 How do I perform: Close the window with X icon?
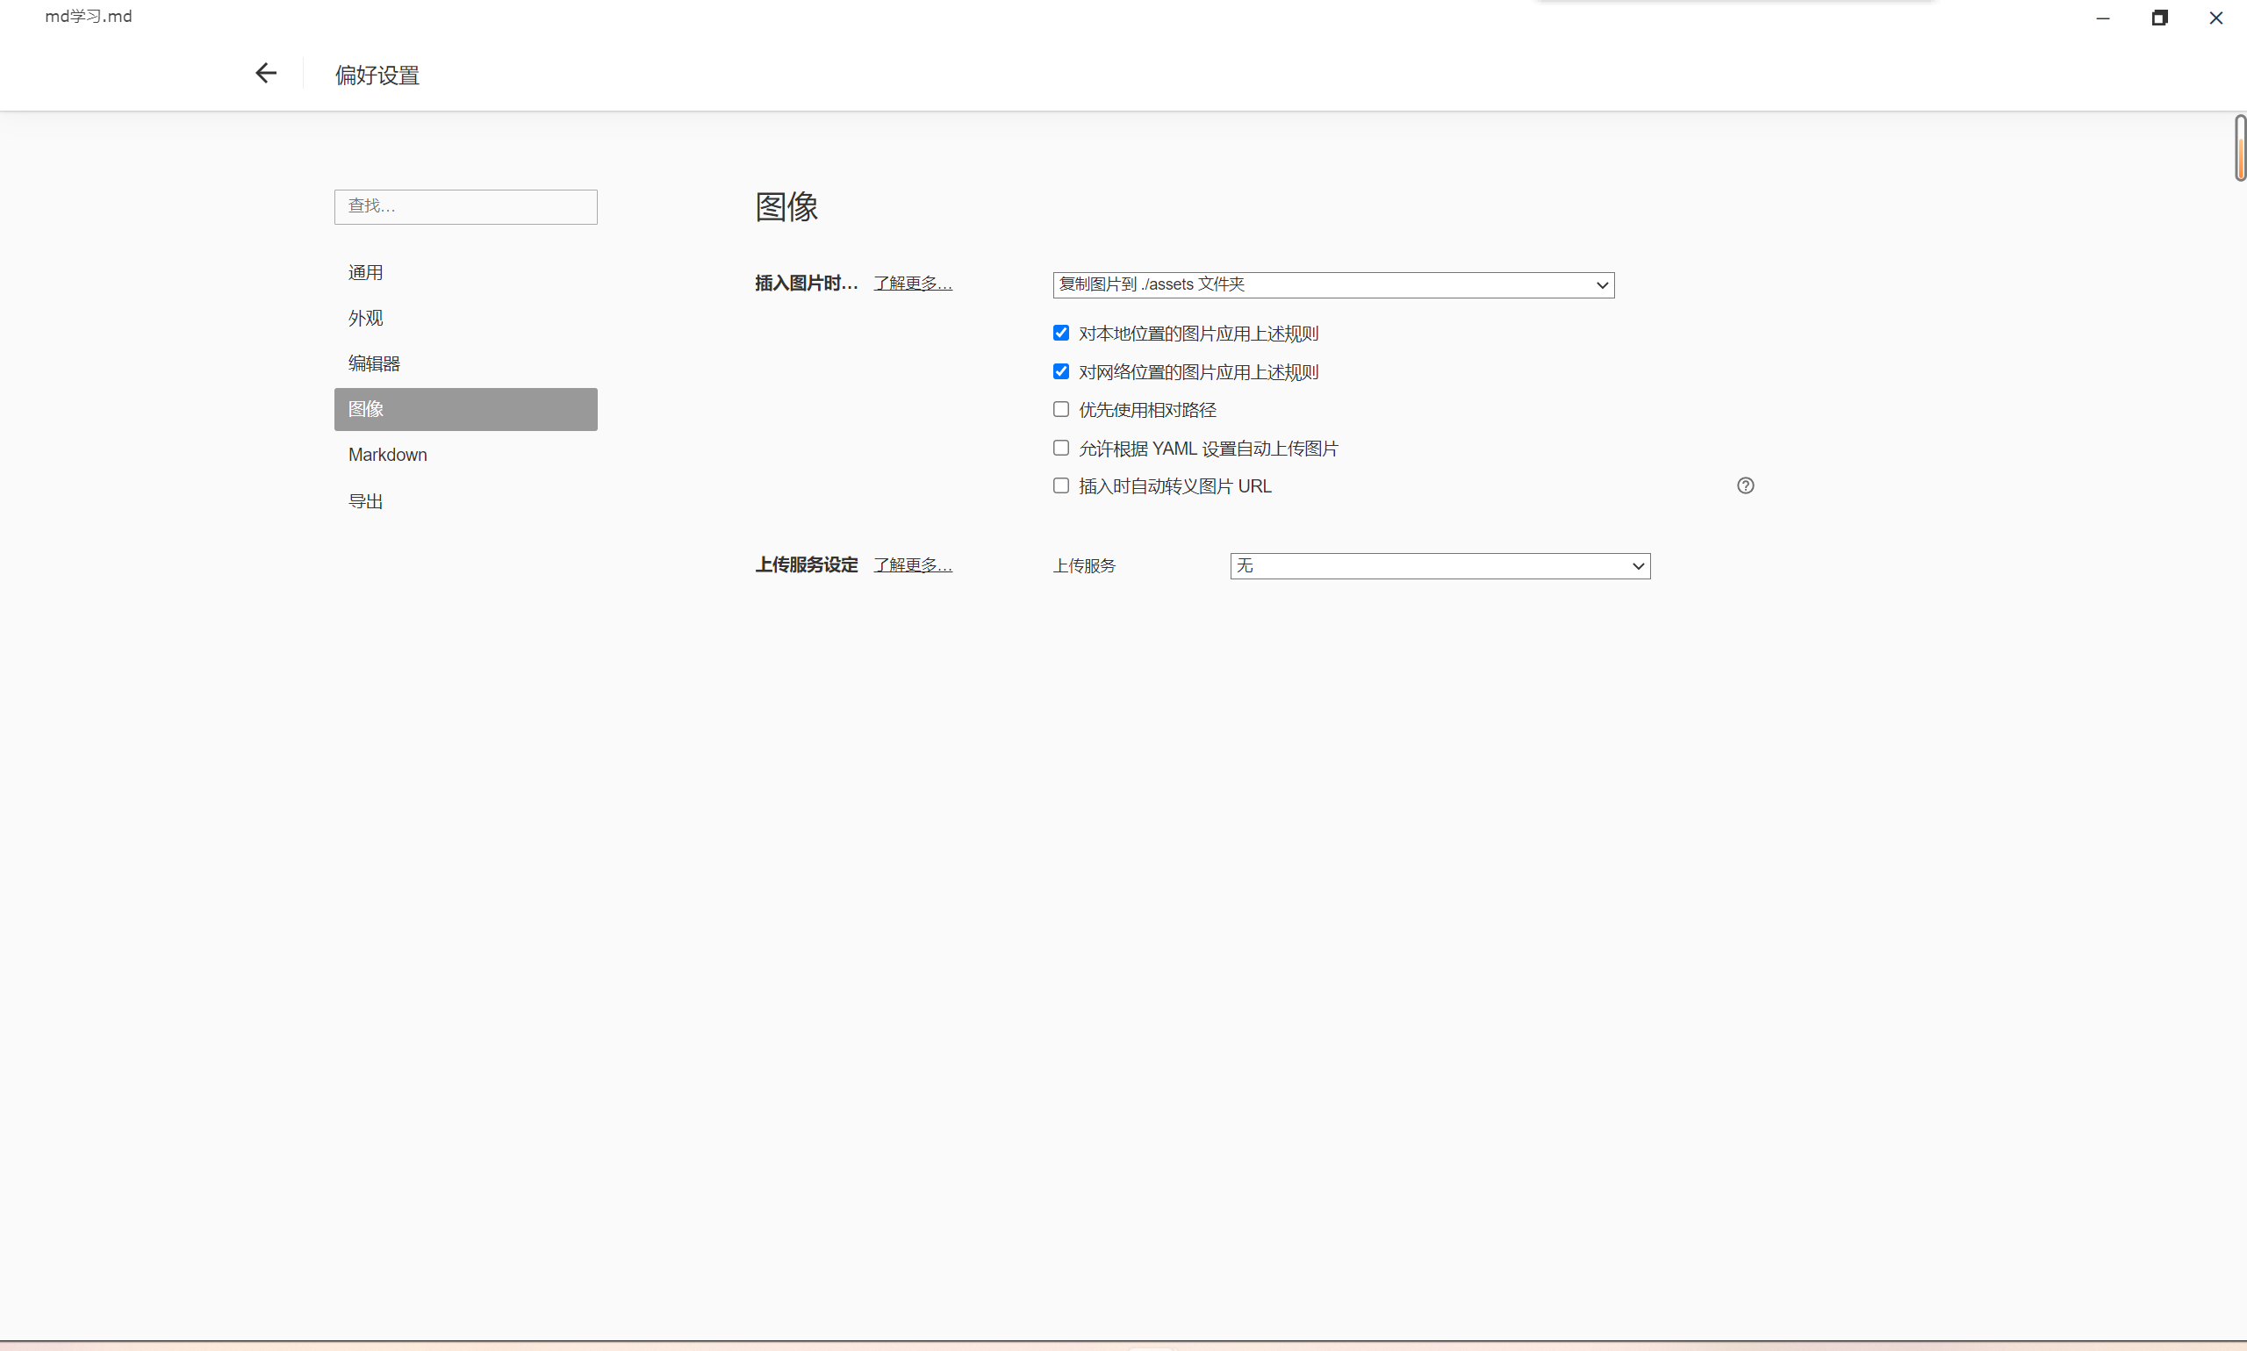click(2215, 18)
